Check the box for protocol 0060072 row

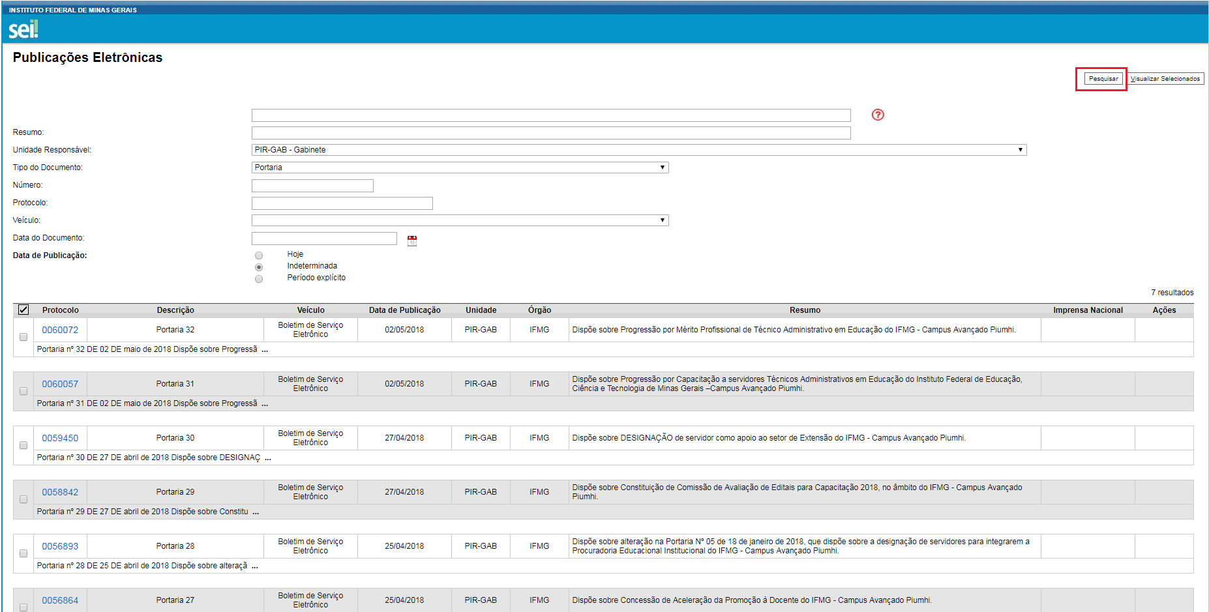23,337
